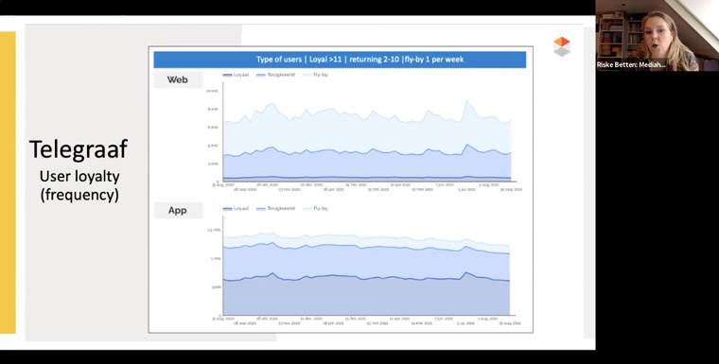The height and width of the screenshot is (364, 719).
Task: Click the '10 mln' y-axis label in Web chart
Action: click(x=212, y=91)
